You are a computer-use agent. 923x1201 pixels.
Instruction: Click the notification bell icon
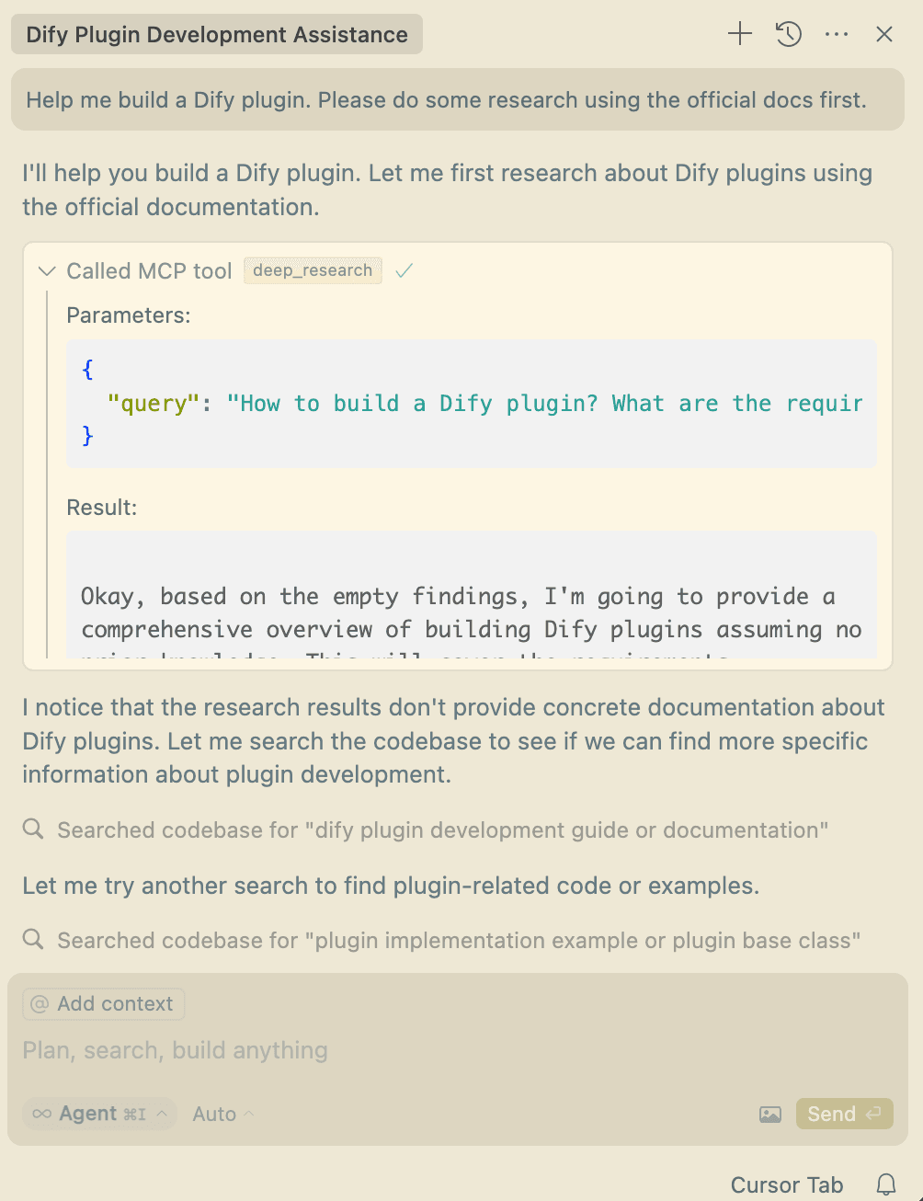click(x=886, y=1185)
